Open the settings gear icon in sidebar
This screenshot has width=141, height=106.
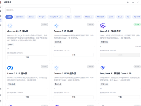[1, 101]
